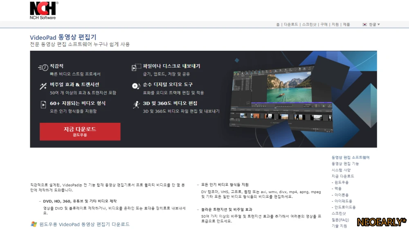Image resolution: width=409 pixels, height=230 pixels.
Task: Click the 비주얼 효과 & 트랜지션 feature heading
Action: [x=74, y=85]
